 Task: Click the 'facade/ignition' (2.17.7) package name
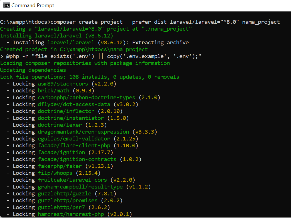coord(61,153)
